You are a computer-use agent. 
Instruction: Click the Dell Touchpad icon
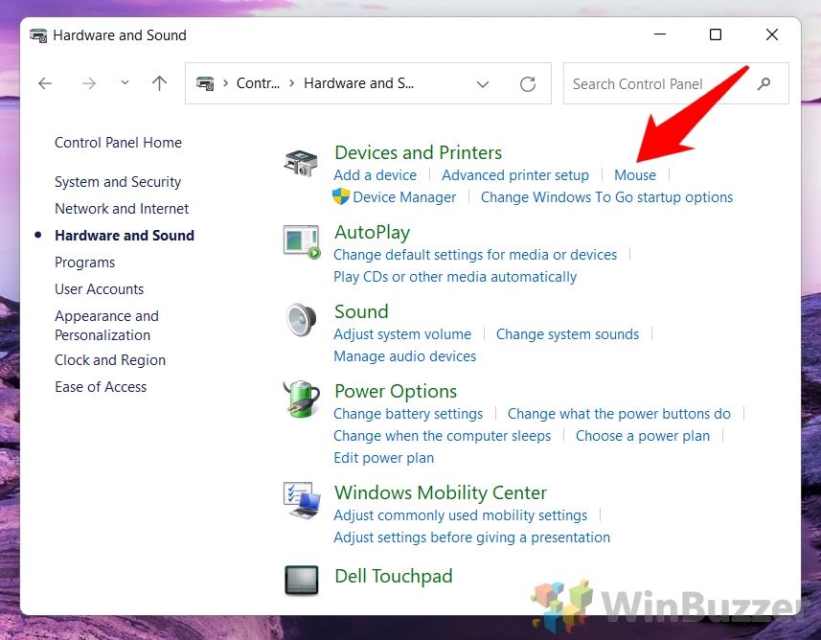(302, 581)
